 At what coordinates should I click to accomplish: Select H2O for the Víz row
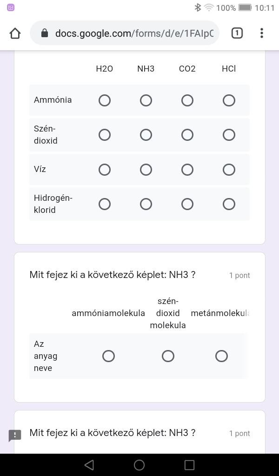pos(105,170)
